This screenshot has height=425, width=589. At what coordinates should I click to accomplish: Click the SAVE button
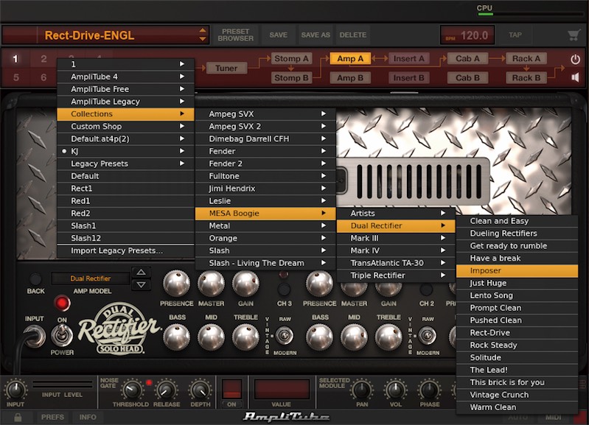[278, 35]
